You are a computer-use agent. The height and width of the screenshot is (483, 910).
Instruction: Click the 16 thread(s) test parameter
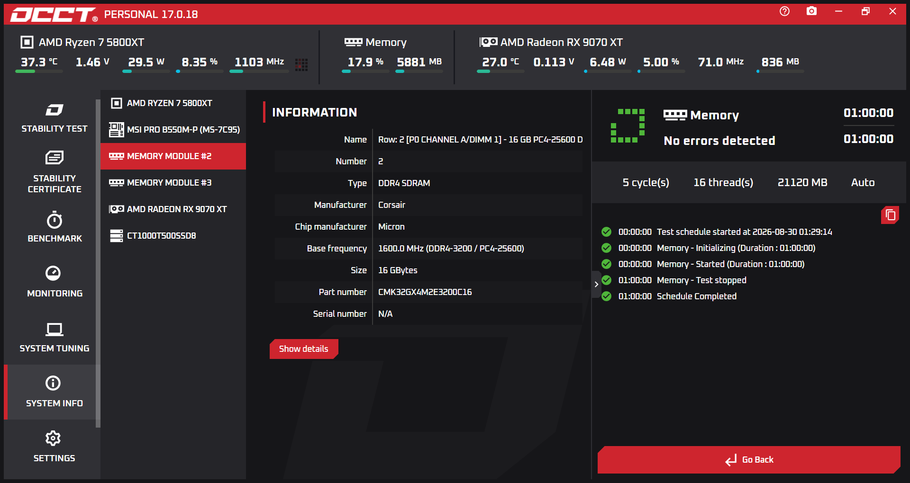[723, 182]
